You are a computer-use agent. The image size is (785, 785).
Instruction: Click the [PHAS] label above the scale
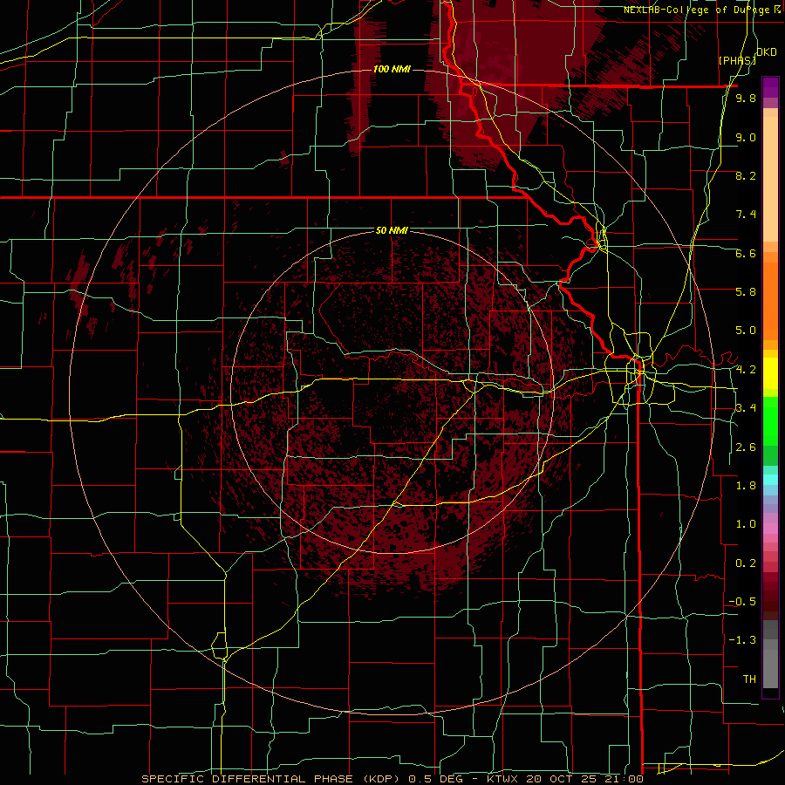tap(737, 60)
